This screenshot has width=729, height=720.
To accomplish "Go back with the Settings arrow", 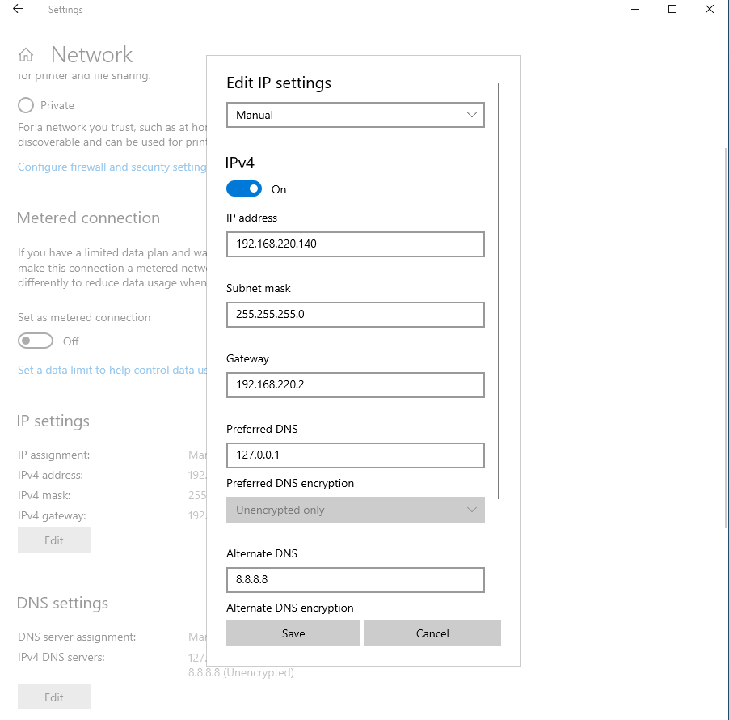I will (18, 9).
